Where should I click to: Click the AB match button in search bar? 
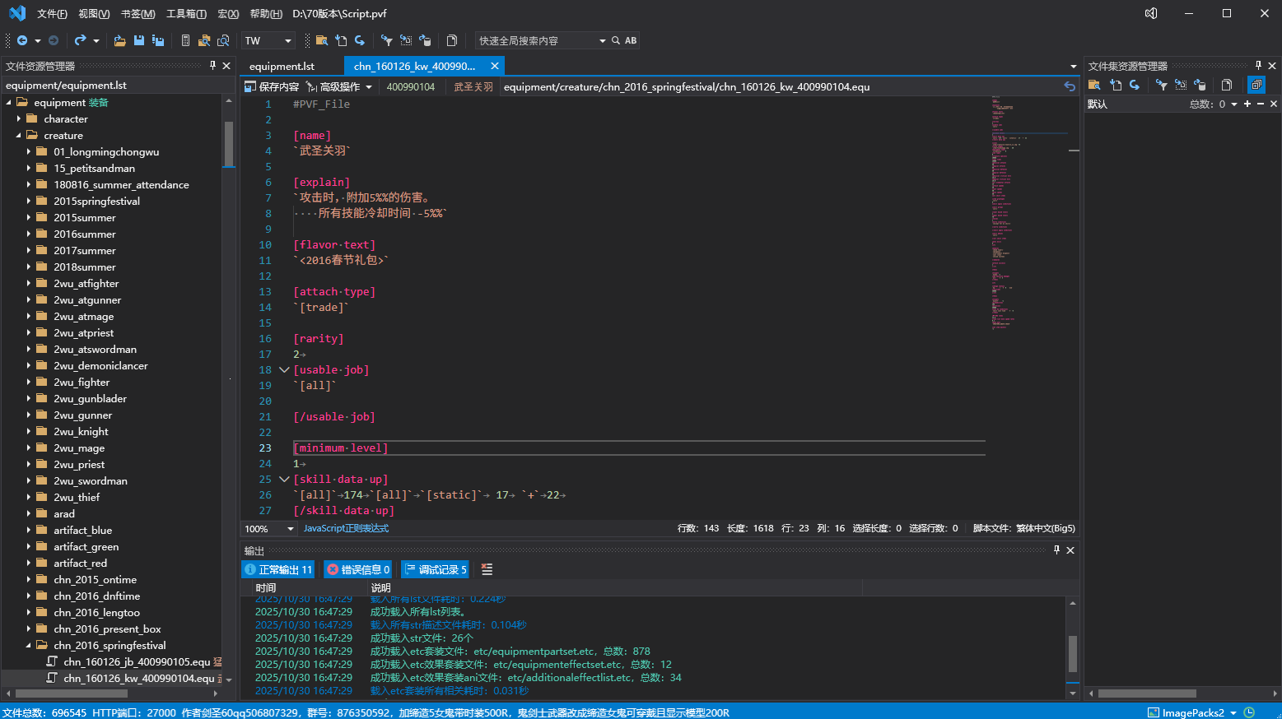coord(631,40)
